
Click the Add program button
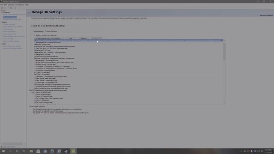point(71,38)
